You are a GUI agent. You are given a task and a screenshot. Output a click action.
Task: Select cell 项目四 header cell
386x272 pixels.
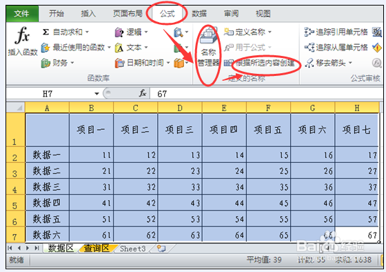[224, 130]
